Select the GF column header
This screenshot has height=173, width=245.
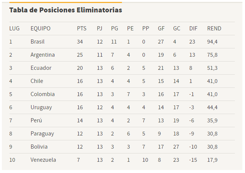point(161,29)
